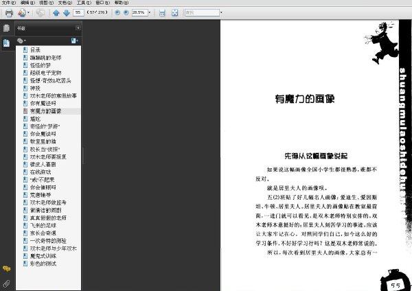Open the 文件 menu
The width and height of the screenshot is (412, 291).
9,3
